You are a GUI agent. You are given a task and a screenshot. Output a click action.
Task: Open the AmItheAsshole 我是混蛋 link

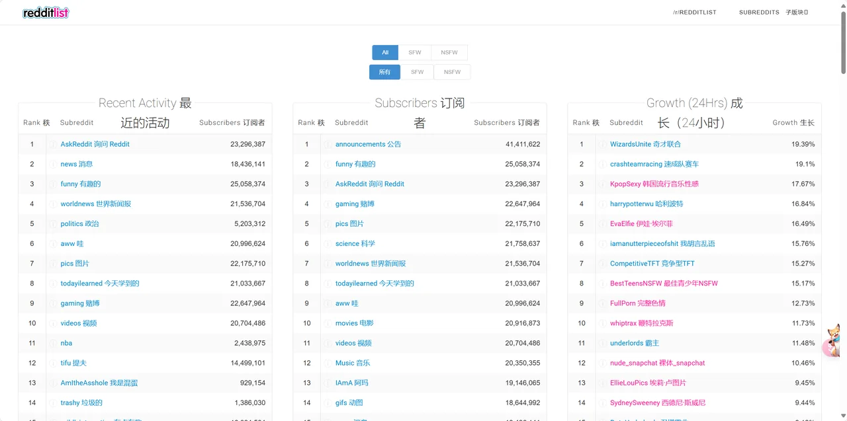click(x=99, y=383)
